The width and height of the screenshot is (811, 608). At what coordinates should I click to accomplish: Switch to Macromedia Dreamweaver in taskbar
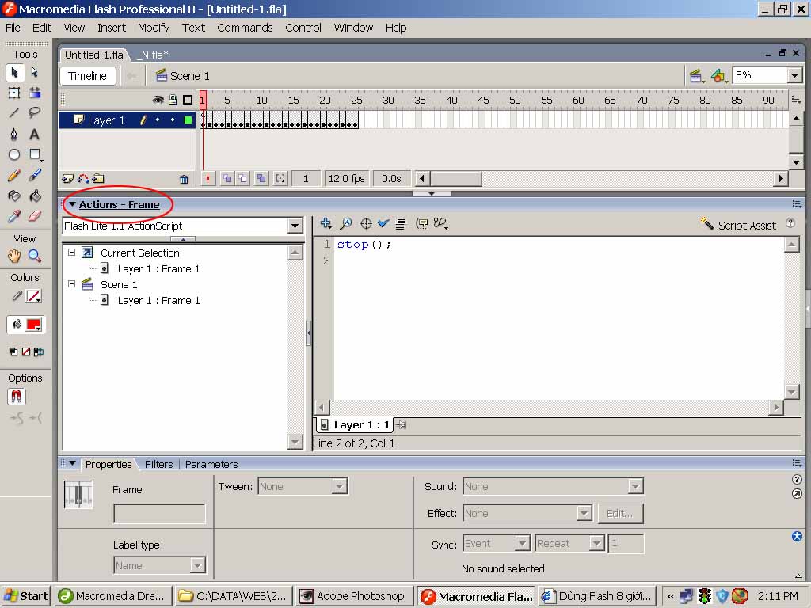(113, 596)
